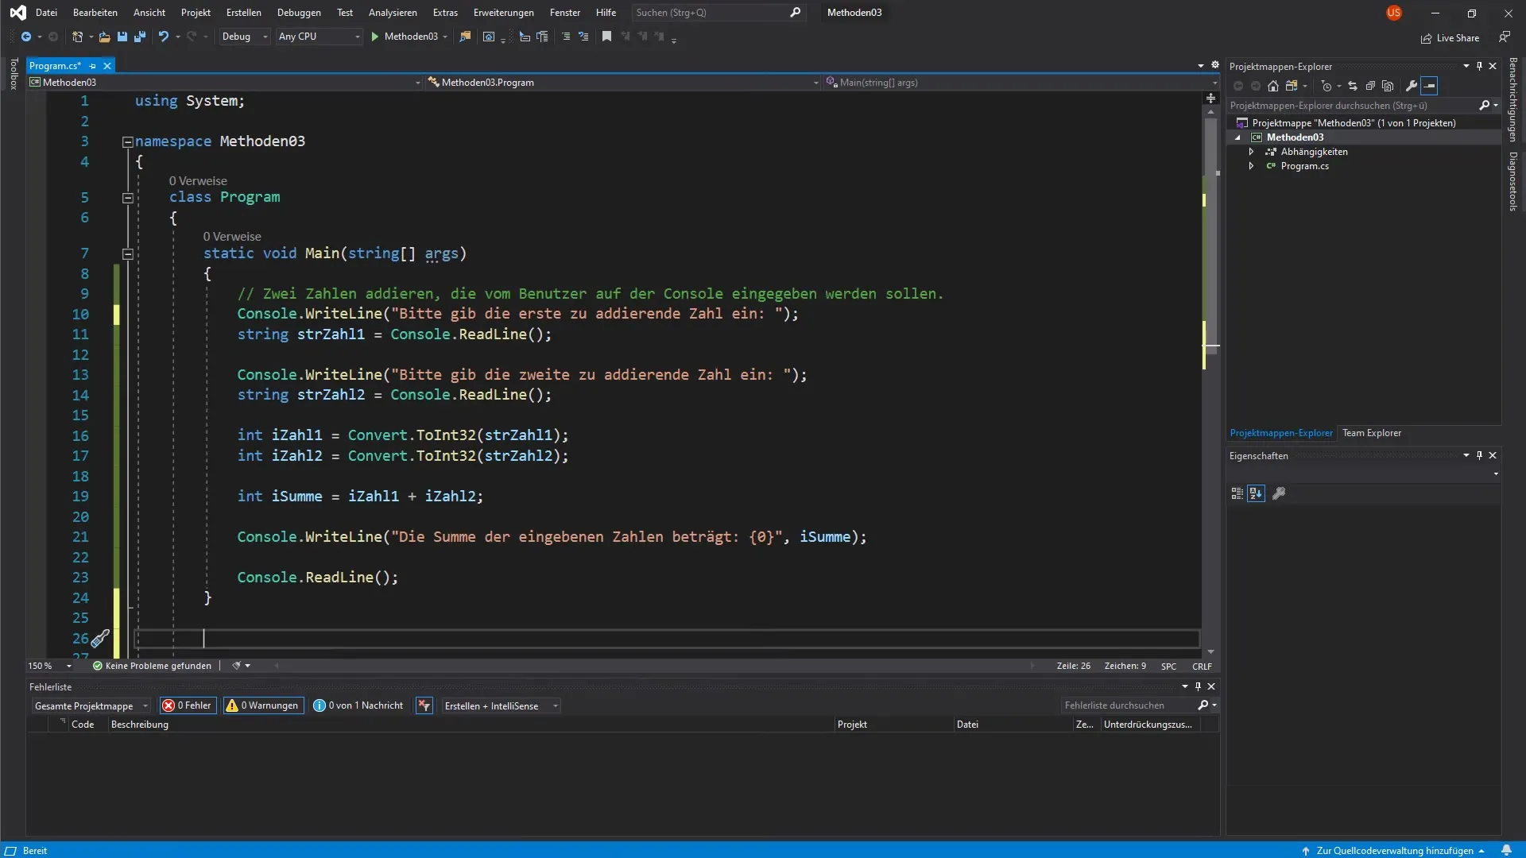
Task: Click the Navigate Backward arrow in toolbar
Action: click(26, 37)
